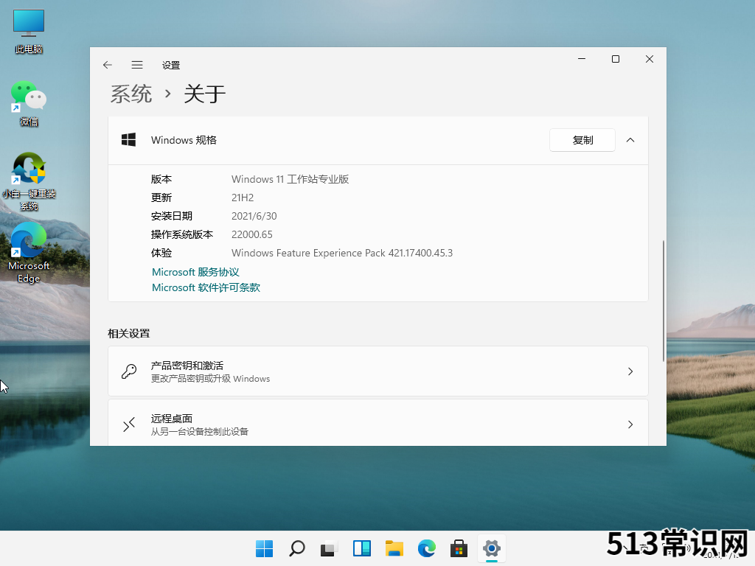Select the 此电脑 desktop icon
The image size is (755, 566).
(x=29, y=31)
